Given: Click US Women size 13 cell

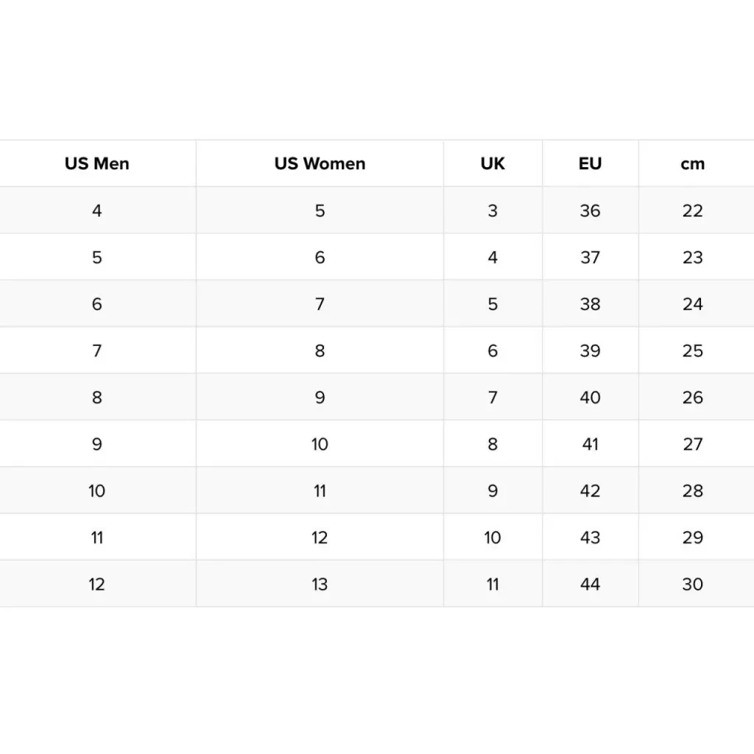Looking at the screenshot, I should pos(320,585).
